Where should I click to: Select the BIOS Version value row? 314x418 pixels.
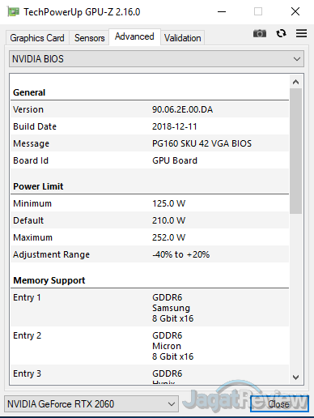pyautogui.click(x=150, y=109)
